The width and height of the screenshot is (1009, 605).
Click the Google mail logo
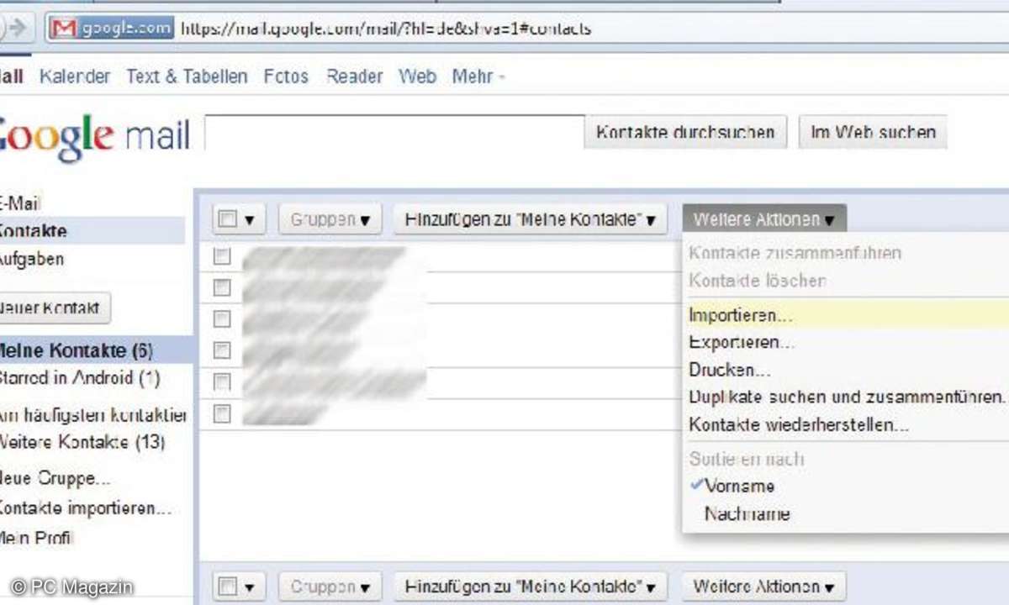(x=94, y=136)
